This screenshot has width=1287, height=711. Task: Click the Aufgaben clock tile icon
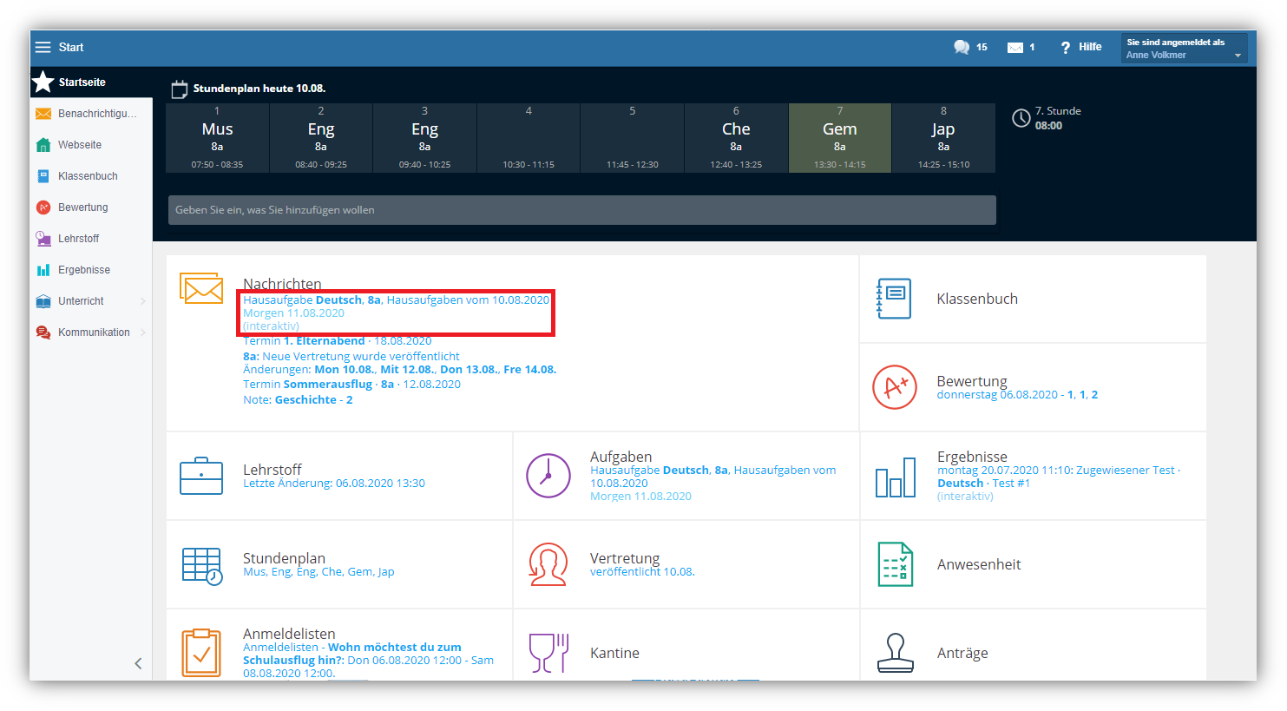pyautogui.click(x=548, y=476)
